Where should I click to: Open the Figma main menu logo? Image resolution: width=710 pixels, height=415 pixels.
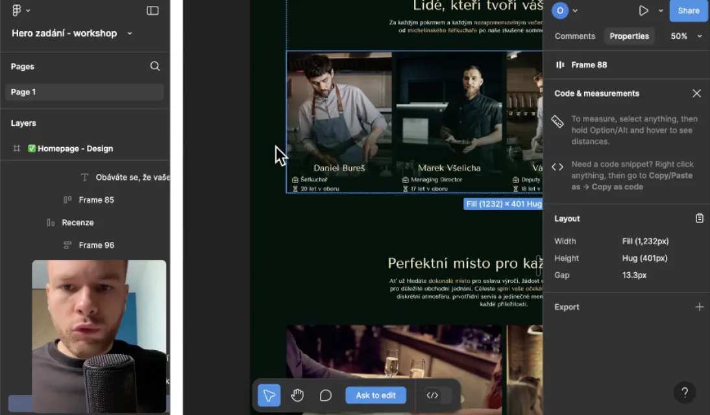(x=16, y=10)
